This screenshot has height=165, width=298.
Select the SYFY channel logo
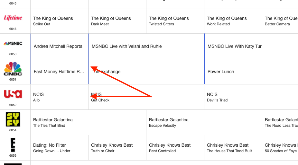pos(13,119)
